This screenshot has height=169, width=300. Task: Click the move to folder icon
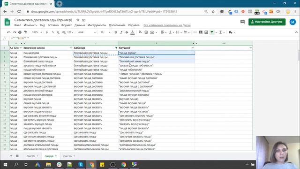(83, 20)
